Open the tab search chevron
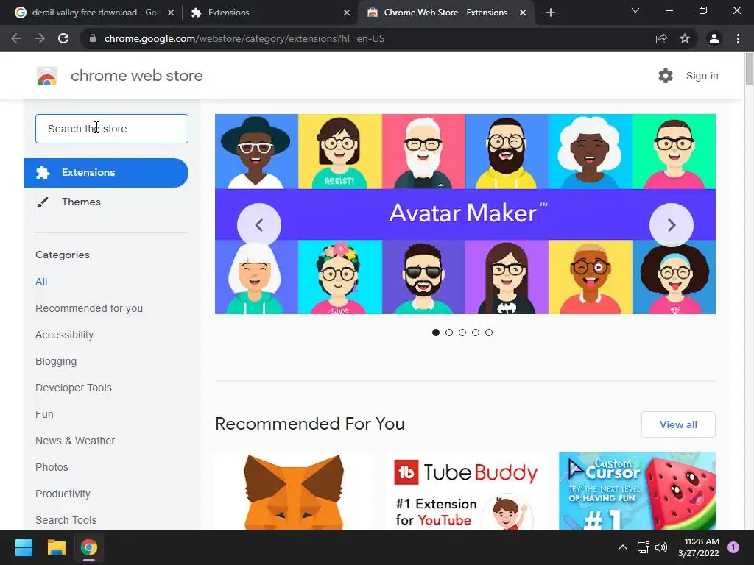 pyautogui.click(x=635, y=10)
